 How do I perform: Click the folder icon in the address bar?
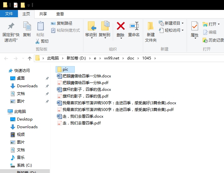(x=37, y=58)
